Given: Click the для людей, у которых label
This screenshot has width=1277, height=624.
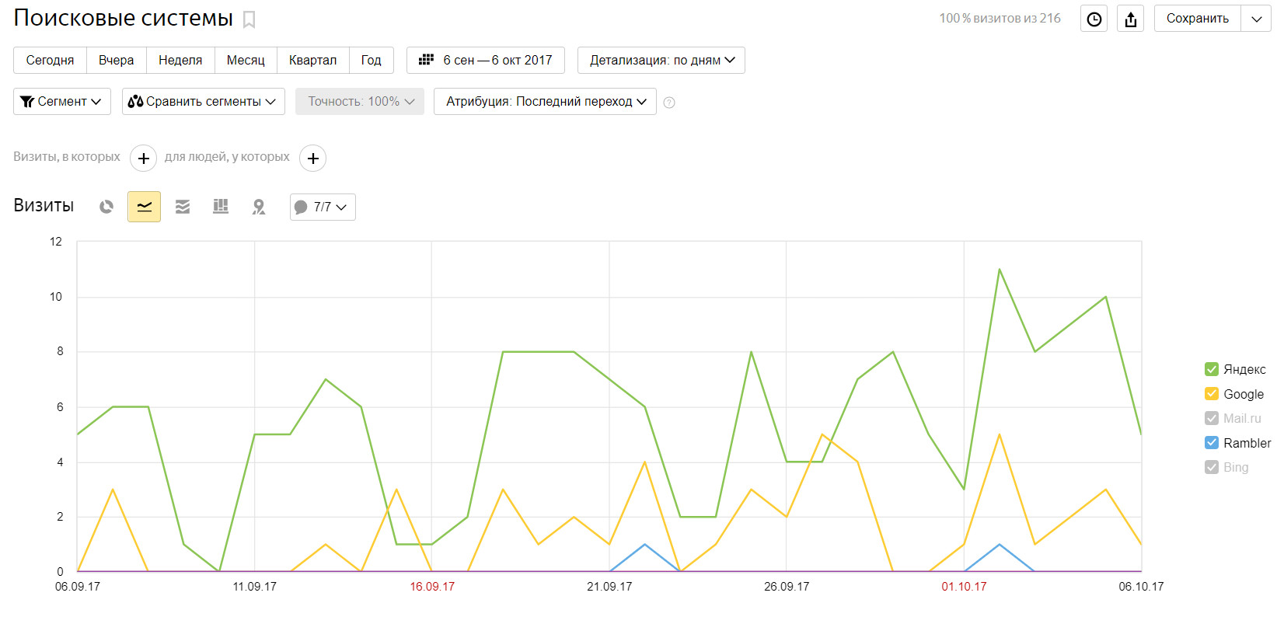Looking at the screenshot, I should click(227, 157).
